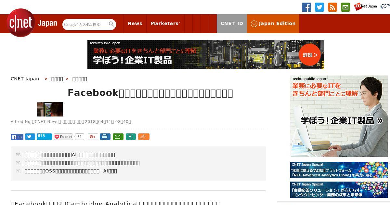The image size is (390, 205).
Task: Click the green download/save article icon
Action: [x=130, y=137]
